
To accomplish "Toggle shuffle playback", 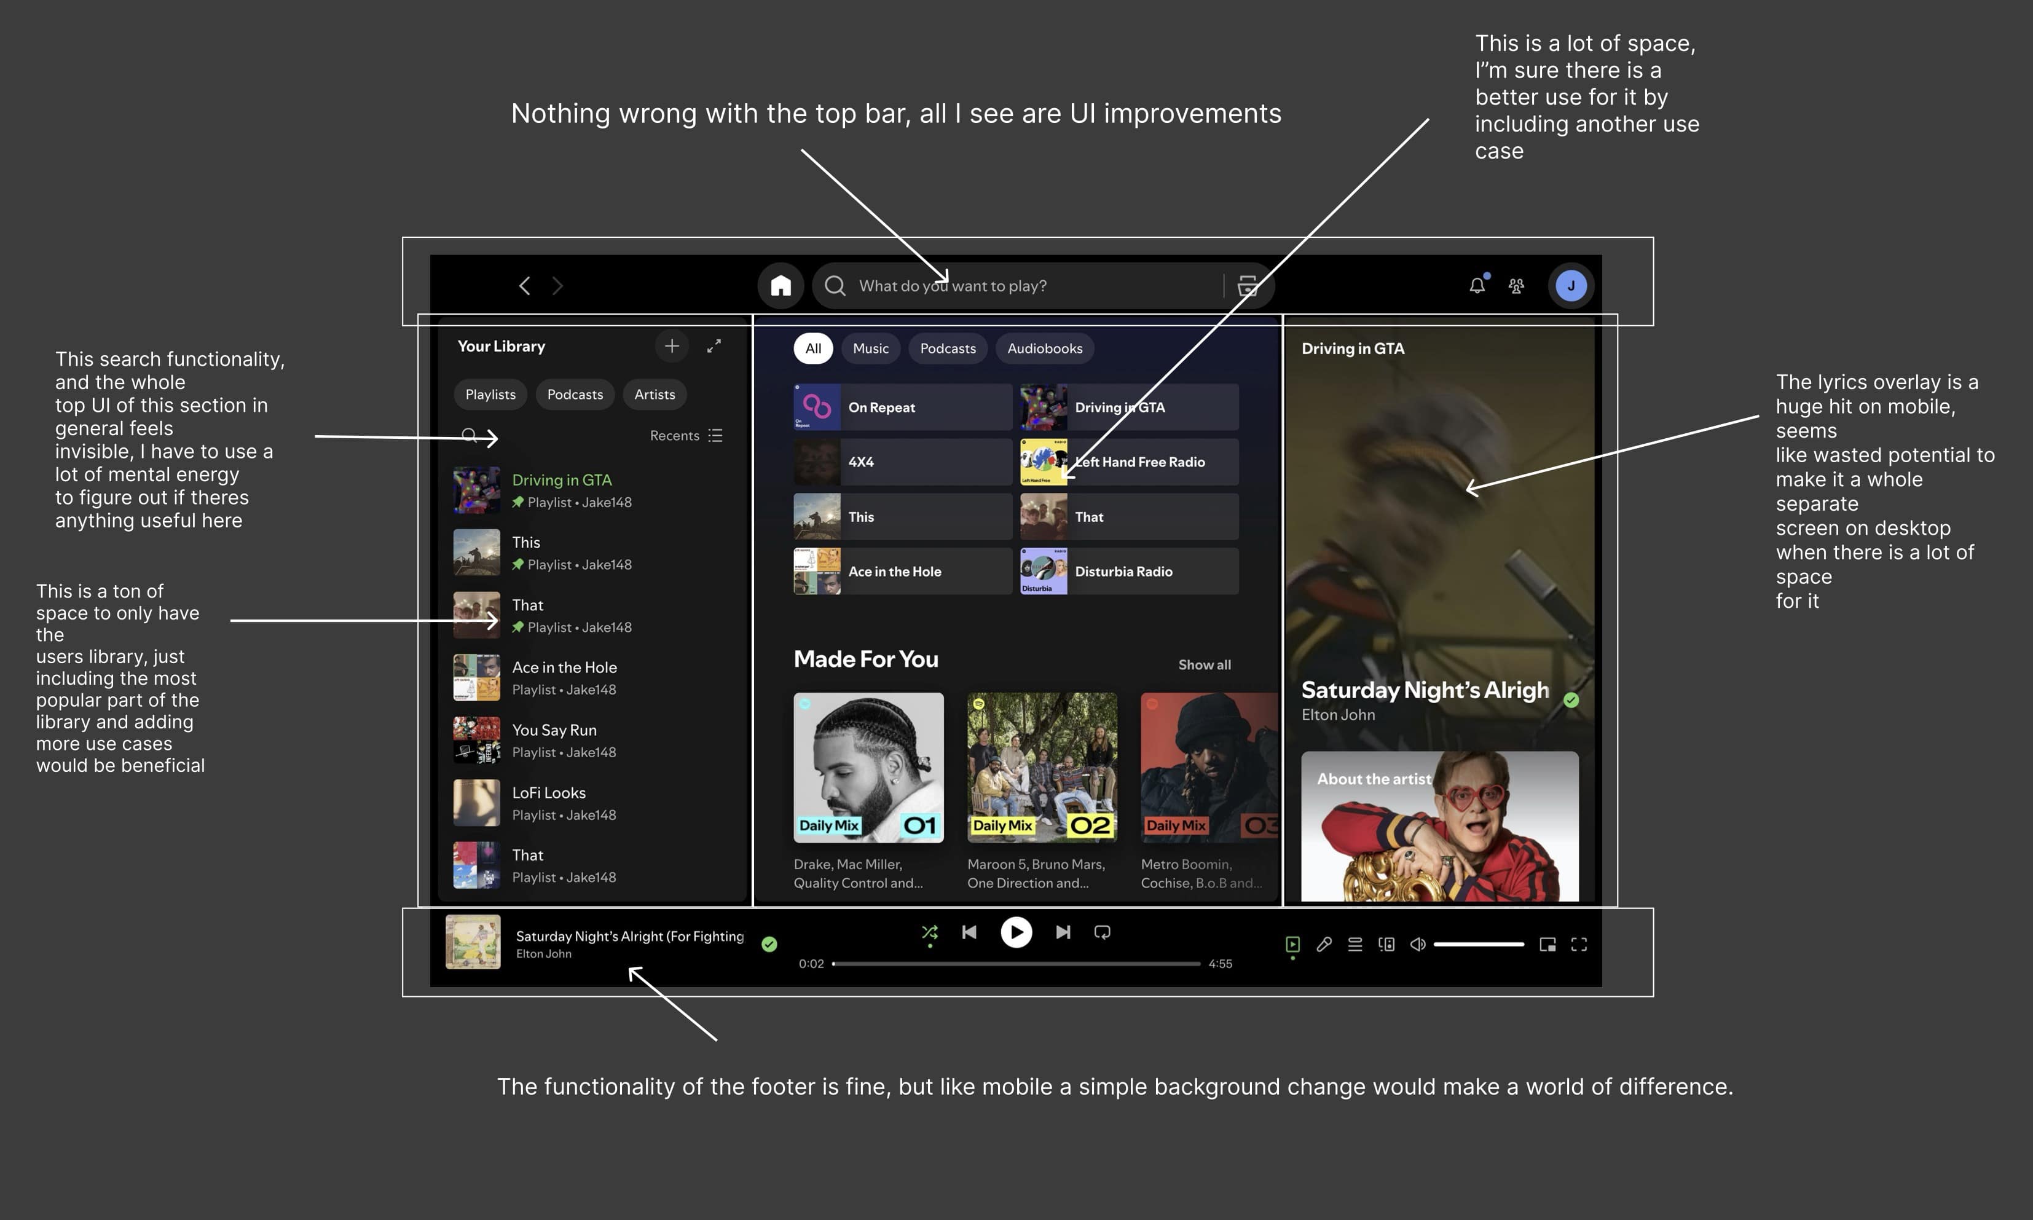I will [x=929, y=932].
